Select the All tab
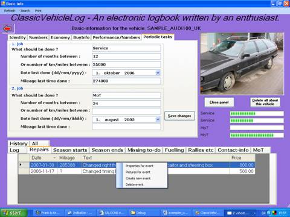 click(39, 143)
